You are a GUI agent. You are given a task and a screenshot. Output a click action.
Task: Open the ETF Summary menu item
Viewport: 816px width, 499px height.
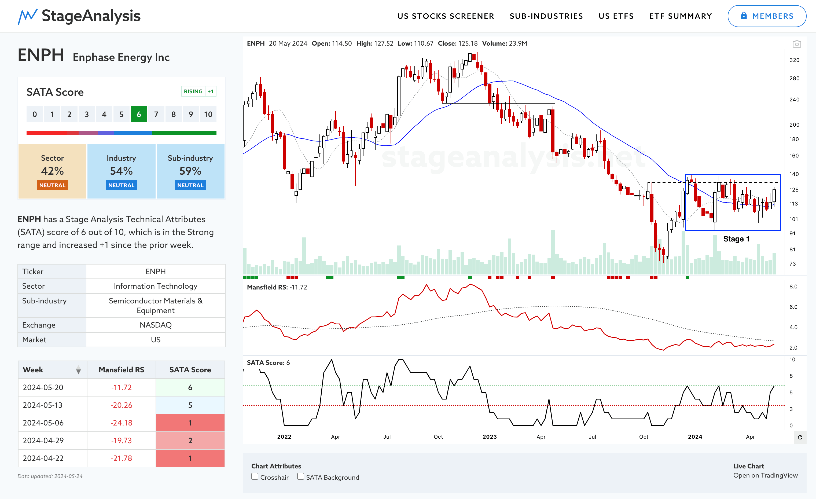[680, 16]
